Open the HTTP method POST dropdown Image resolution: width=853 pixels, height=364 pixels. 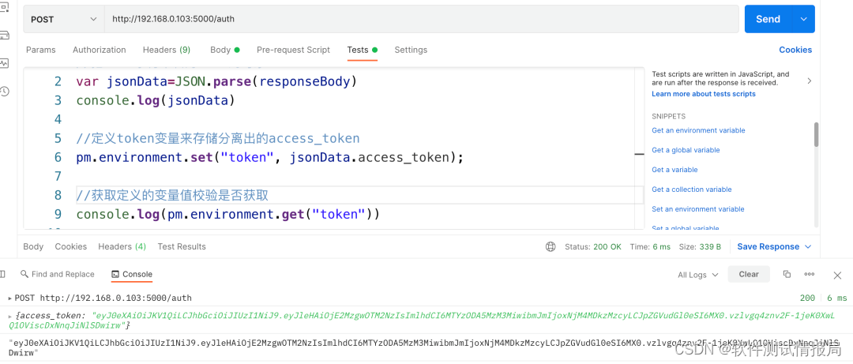[x=64, y=19]
